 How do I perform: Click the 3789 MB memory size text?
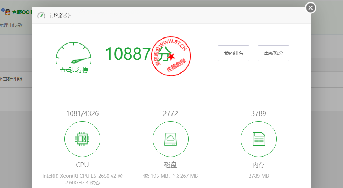pyautogui.click(x=259, y=176)
